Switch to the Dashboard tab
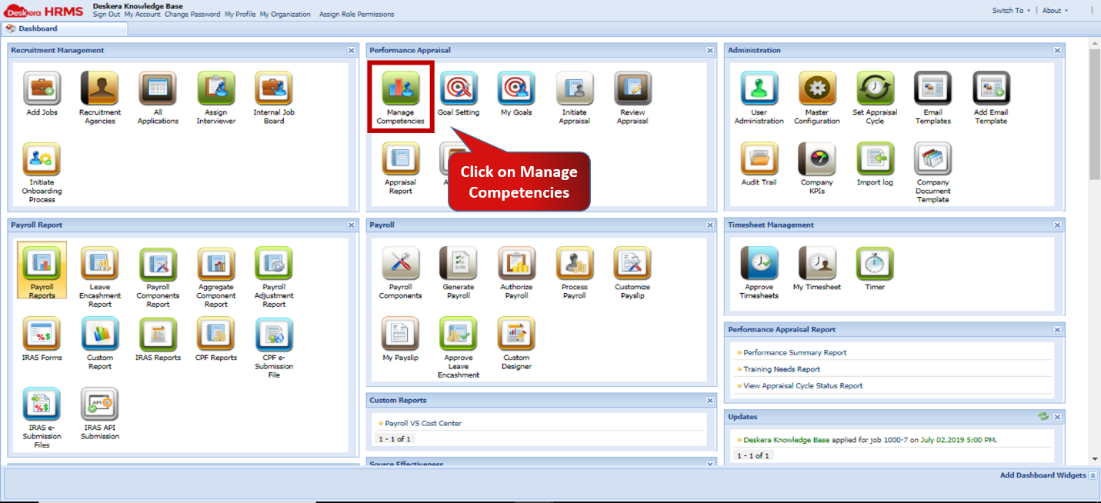 coord(40,28)
